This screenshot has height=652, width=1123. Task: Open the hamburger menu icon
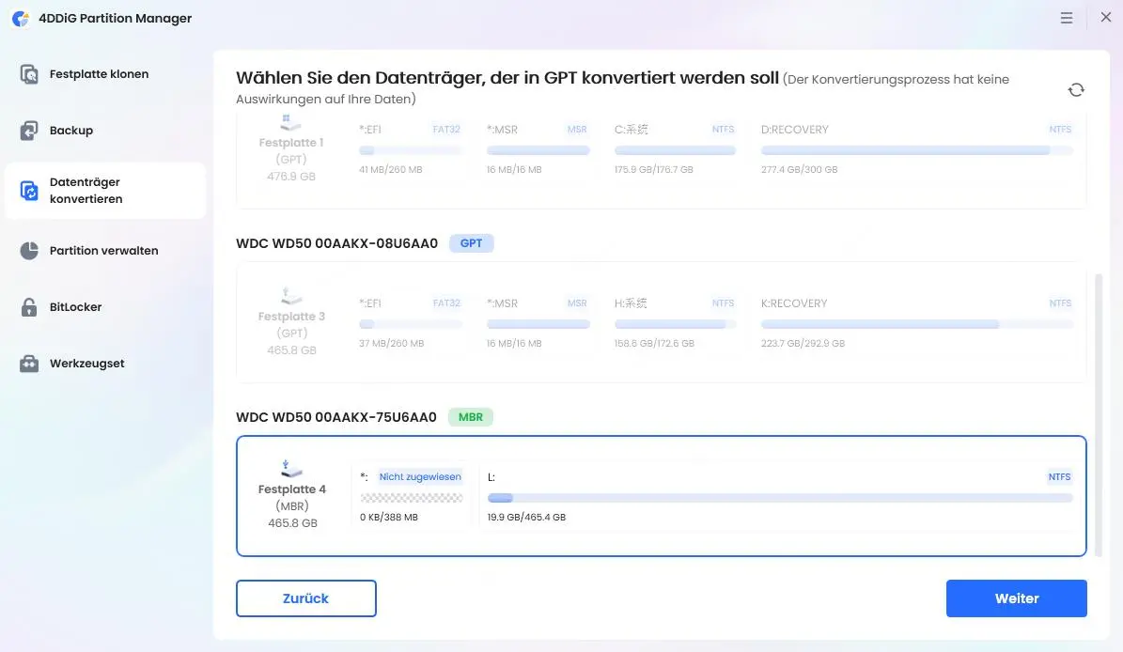pyautogui.click(x=1067, y=18)
